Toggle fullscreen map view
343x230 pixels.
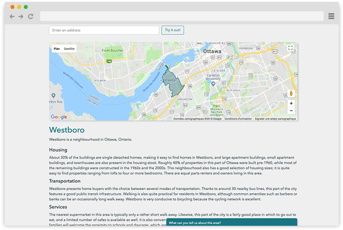(x=290, y=48)
